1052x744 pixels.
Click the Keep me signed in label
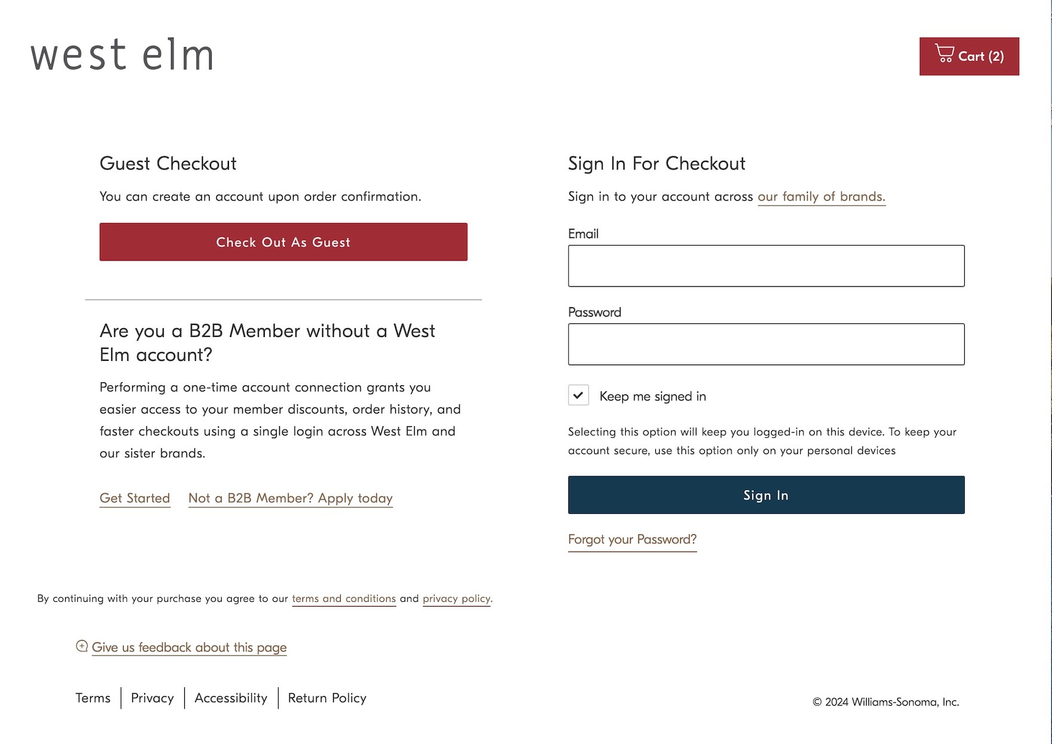(652, 397)
